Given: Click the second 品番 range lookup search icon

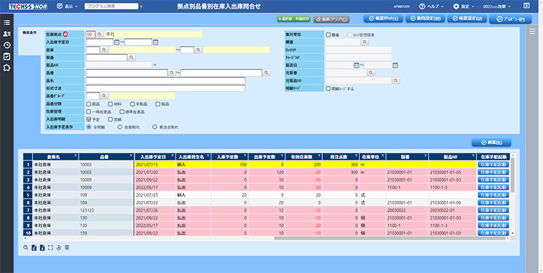Looking at the screenshot, I should click(266, 72).
